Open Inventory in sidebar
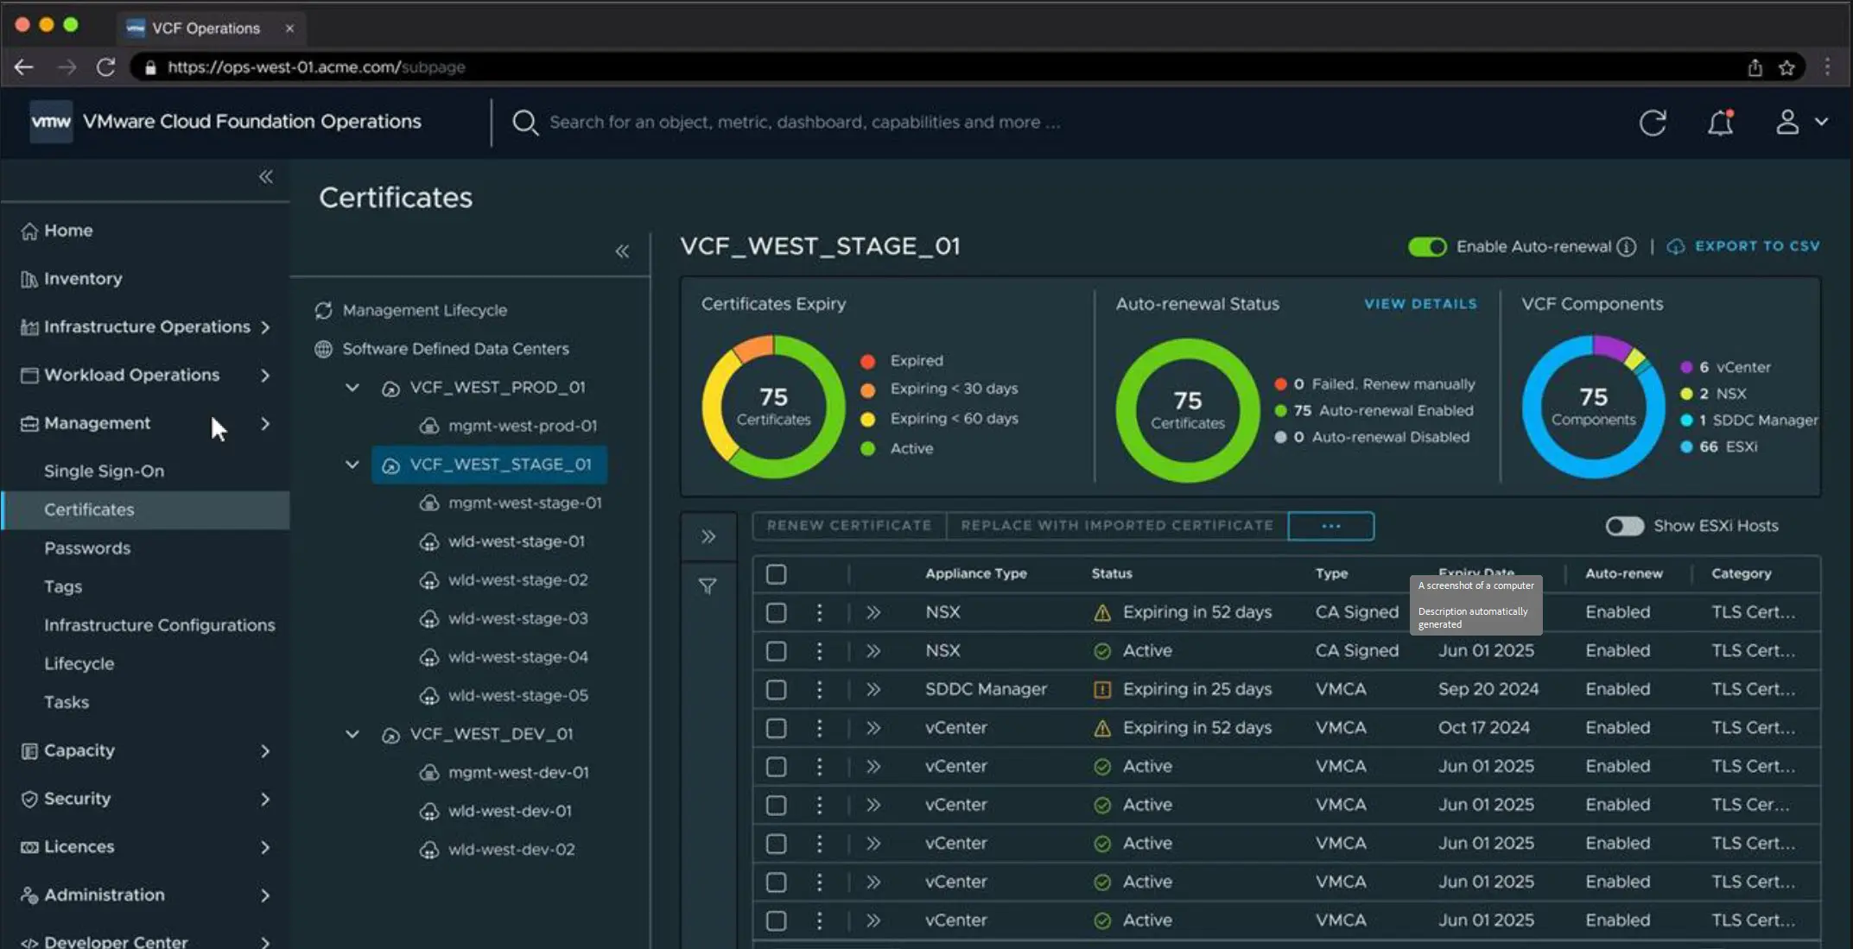Image resolution: width=1853 pixels, height=949 pixels. coord(72,279)
